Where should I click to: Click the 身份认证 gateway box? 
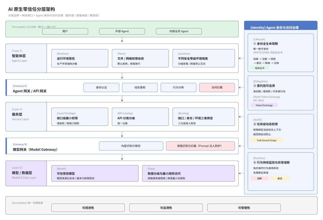tap(101, 88)
